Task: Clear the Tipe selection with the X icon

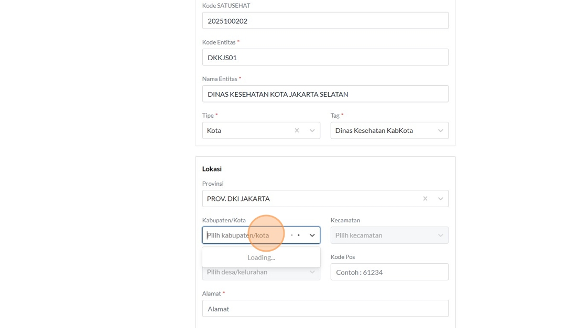Action: coord(297,131)
